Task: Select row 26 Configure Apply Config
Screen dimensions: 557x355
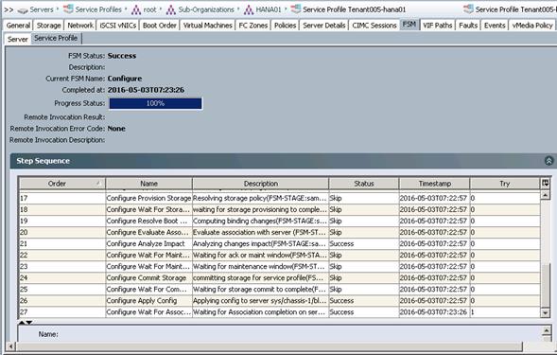Action: click(x=280, y=301)
